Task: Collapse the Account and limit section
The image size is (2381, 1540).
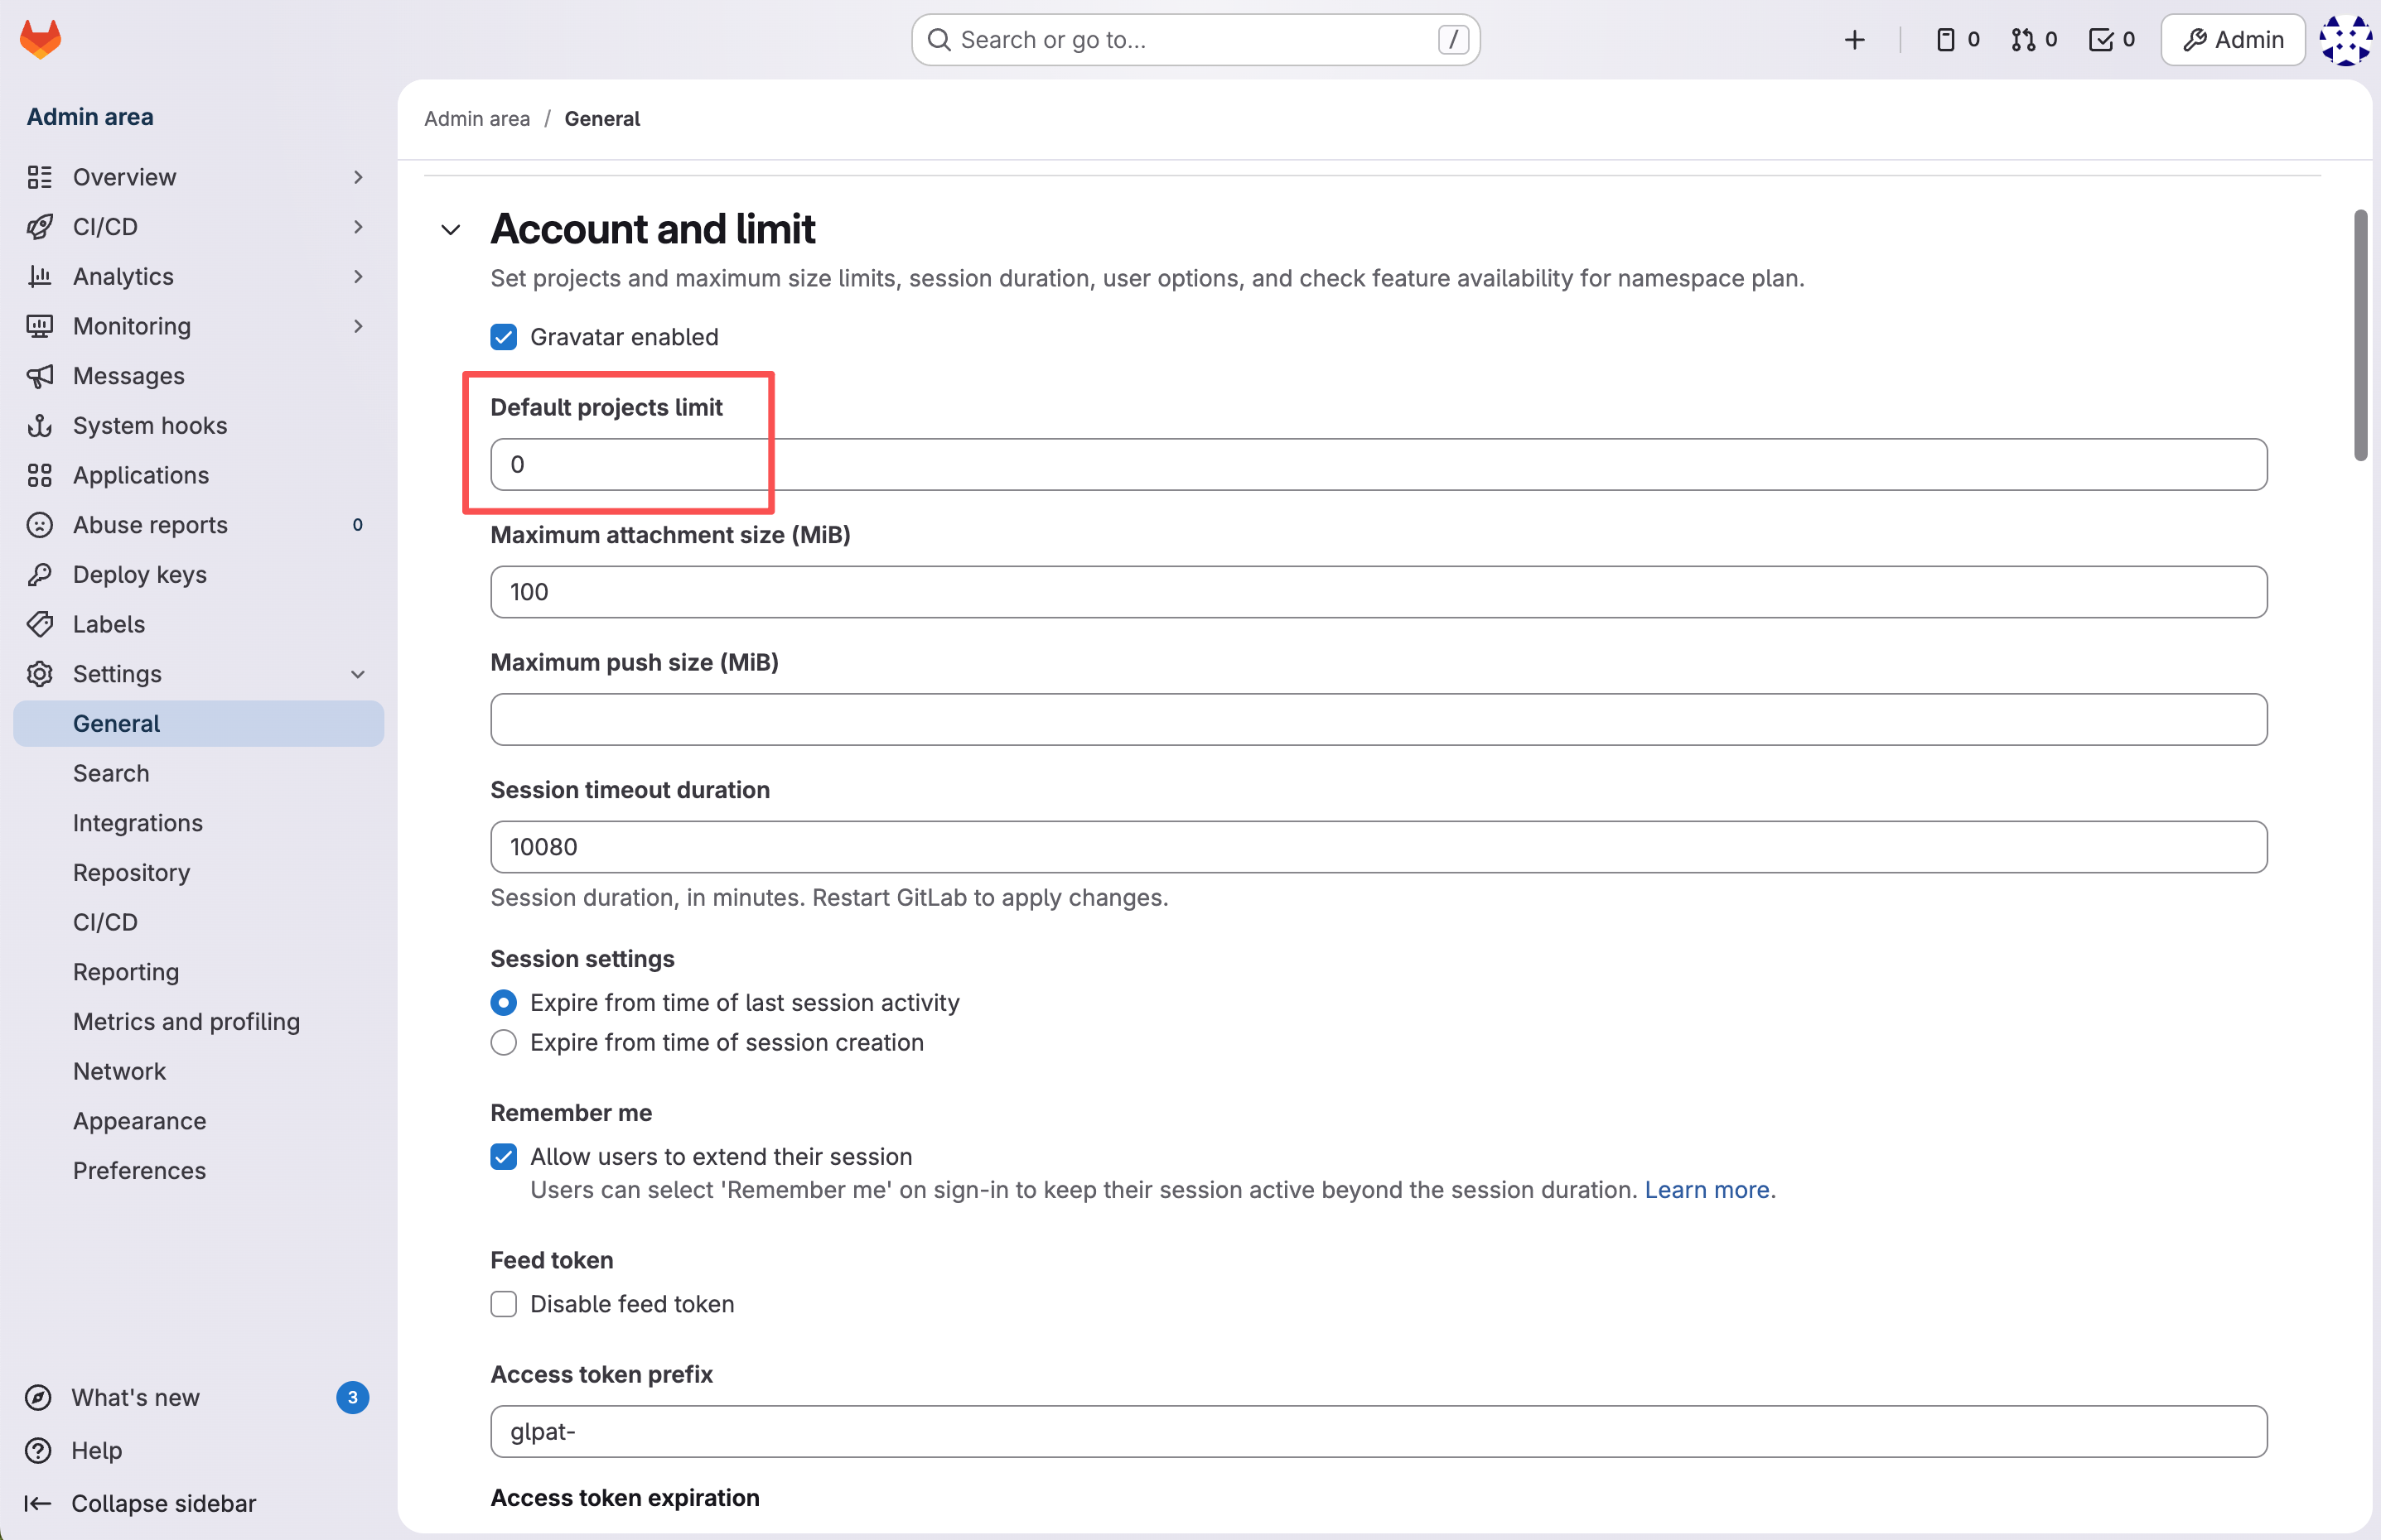Action: [450, 230]
